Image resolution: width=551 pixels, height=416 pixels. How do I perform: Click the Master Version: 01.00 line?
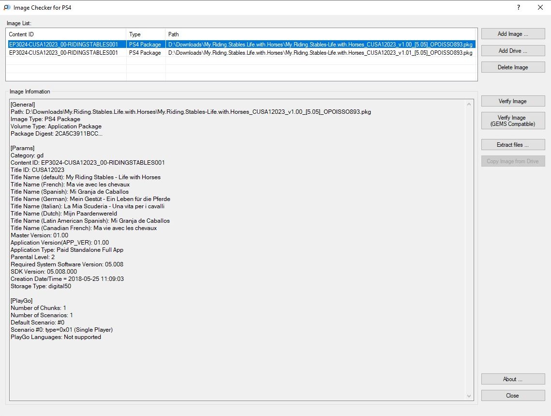(x=39, y=235)
